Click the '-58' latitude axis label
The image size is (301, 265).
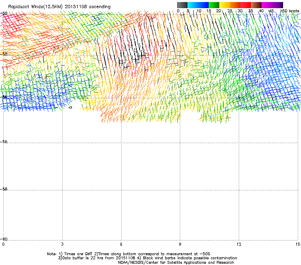tap(4, 189)
